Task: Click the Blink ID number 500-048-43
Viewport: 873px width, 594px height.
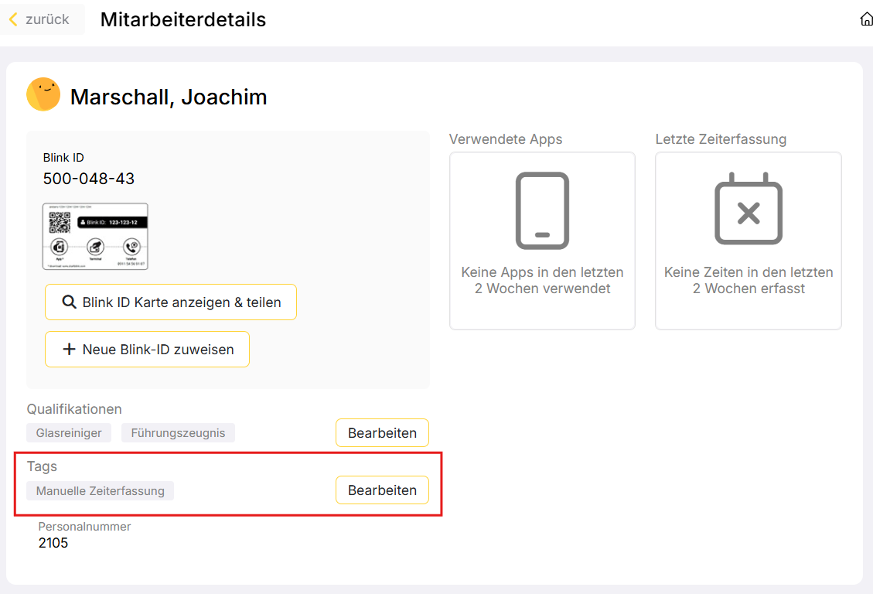Action: tap(89, 179)
